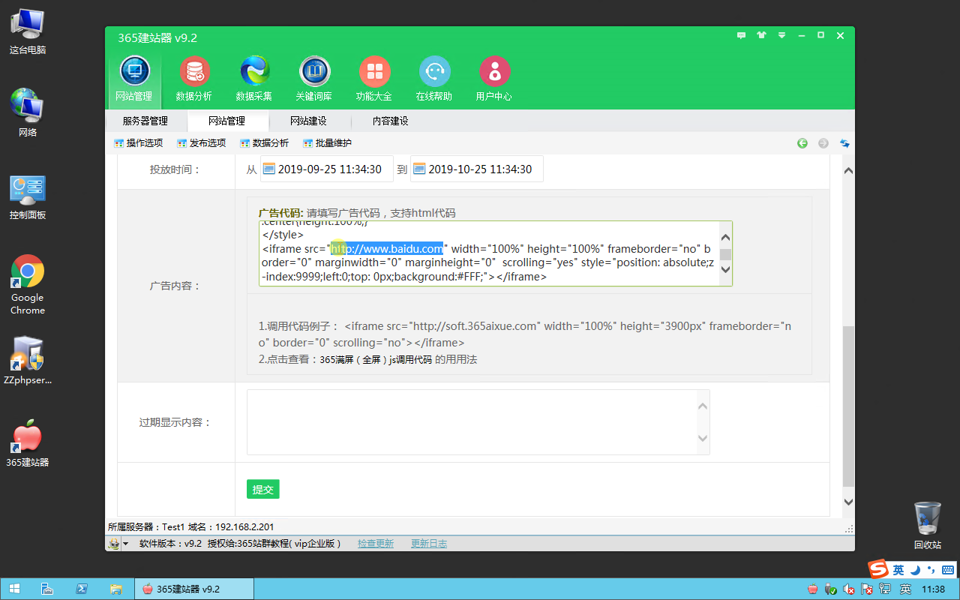The width and height of the screenshot is (960, 600).
Task: Click the status bar printer-like icon
Action: (113, 544)
